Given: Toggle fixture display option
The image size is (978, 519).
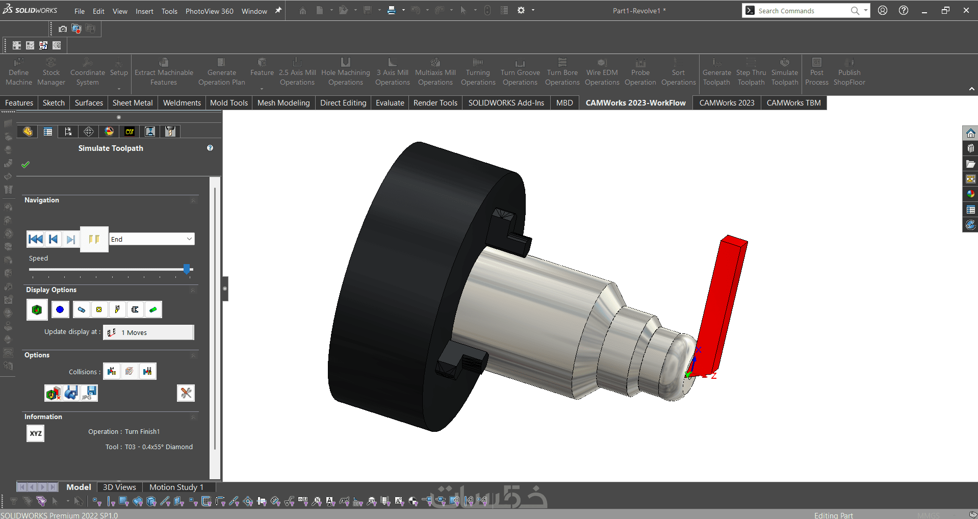Looking at the screenshot, I should pyautogui.click(x=135, y=309).
